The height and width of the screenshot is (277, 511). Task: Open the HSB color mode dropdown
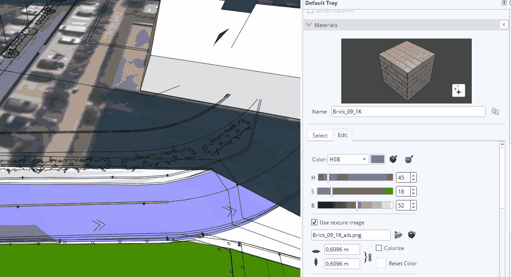click(x=348, y=159)
